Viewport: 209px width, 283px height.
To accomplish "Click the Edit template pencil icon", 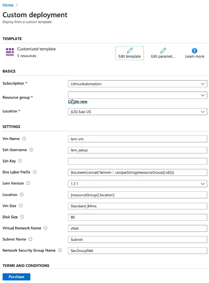I will [x=130, y=50].
